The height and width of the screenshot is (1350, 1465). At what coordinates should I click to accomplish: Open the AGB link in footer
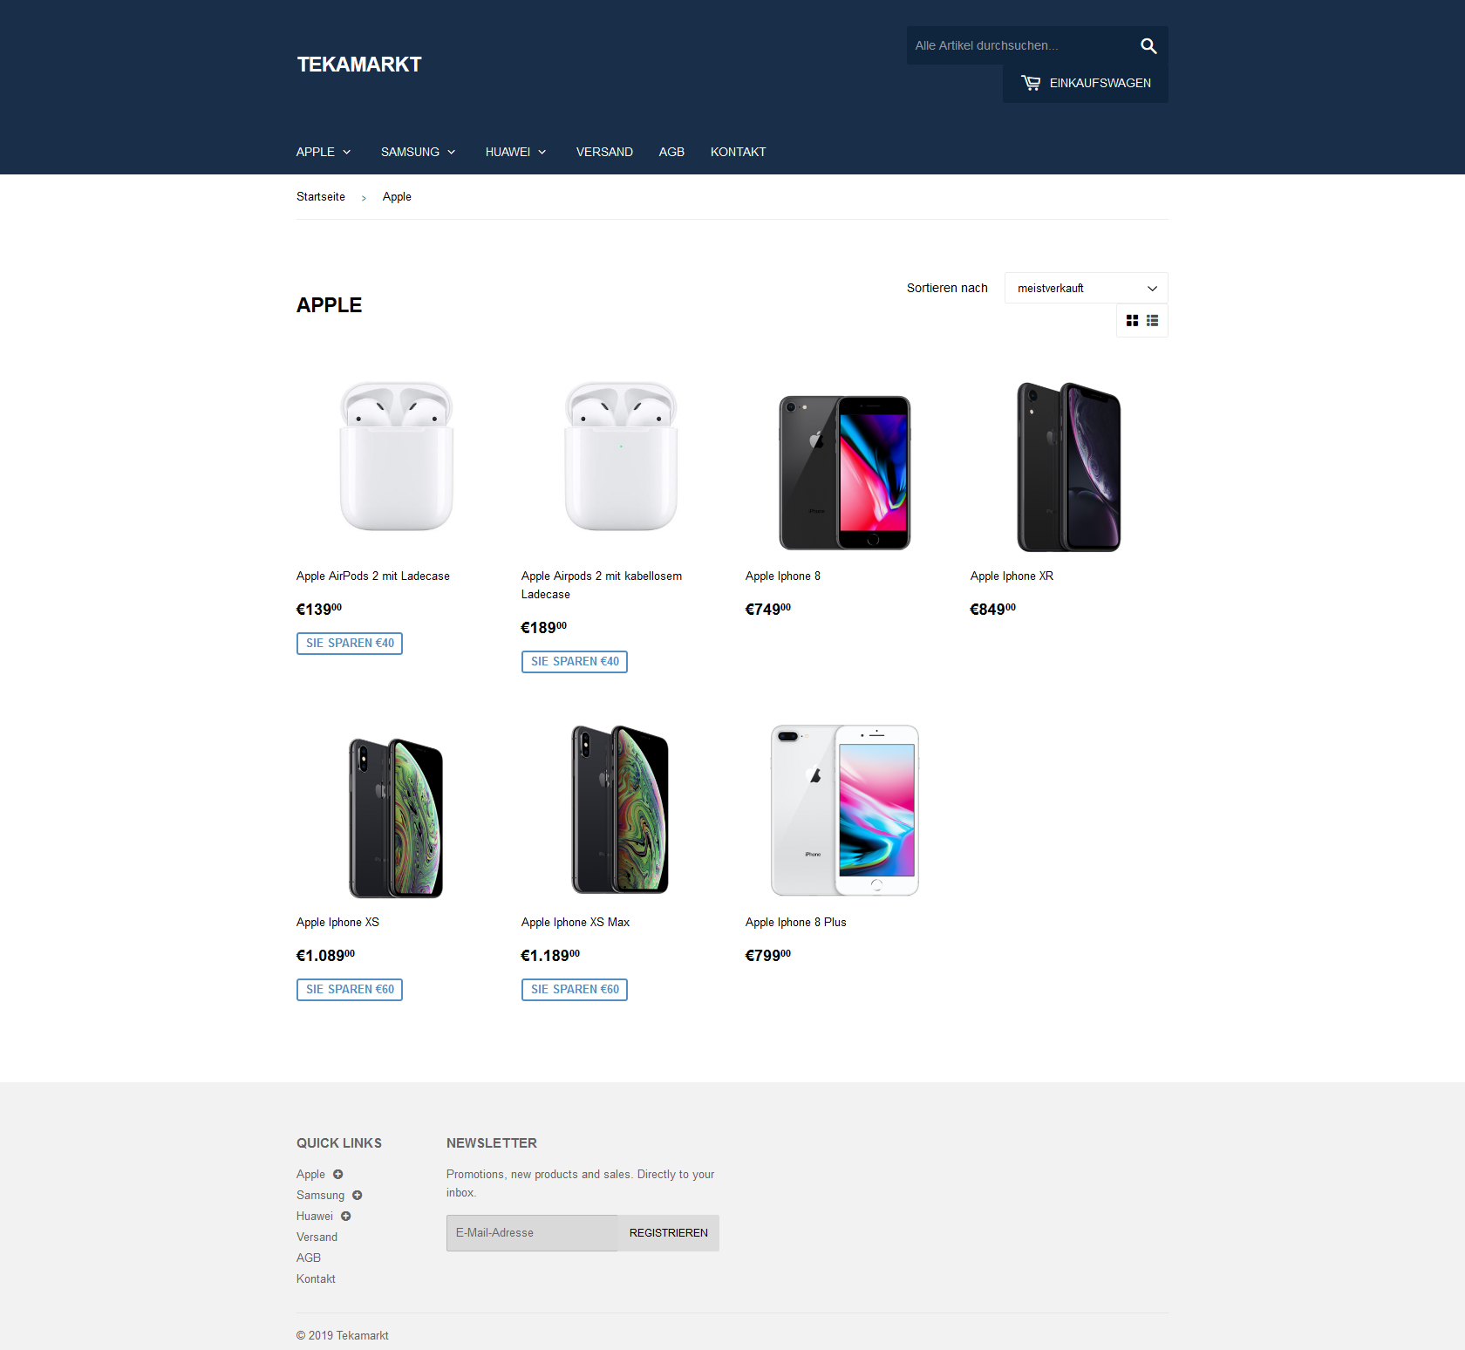309,1258
